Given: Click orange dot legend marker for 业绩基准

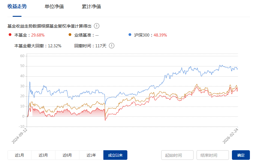Looking at the screenshot, I should tap(70, 35).
